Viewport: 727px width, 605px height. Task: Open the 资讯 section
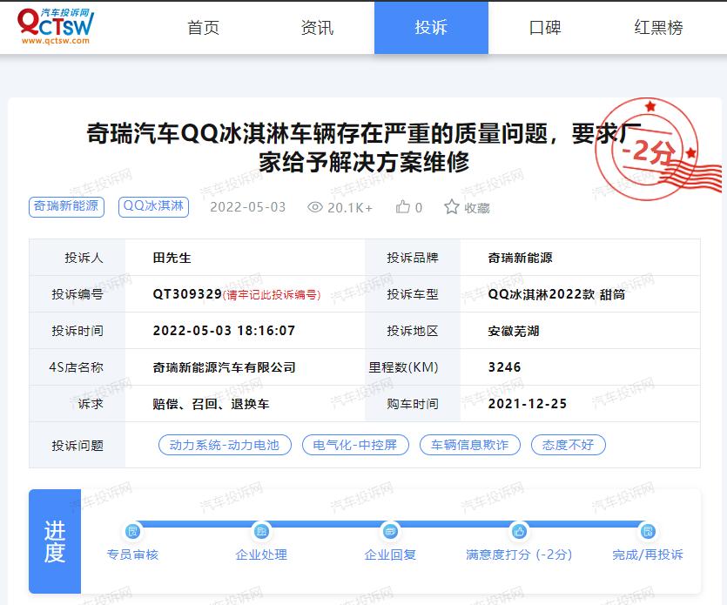(315, 27)
